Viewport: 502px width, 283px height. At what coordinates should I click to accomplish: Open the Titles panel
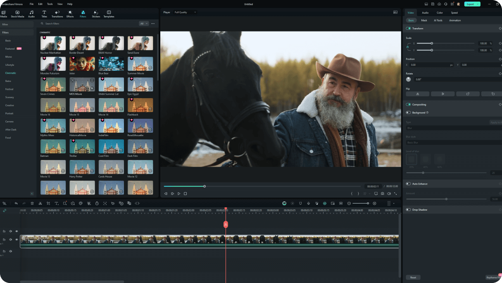click(44, 14)
